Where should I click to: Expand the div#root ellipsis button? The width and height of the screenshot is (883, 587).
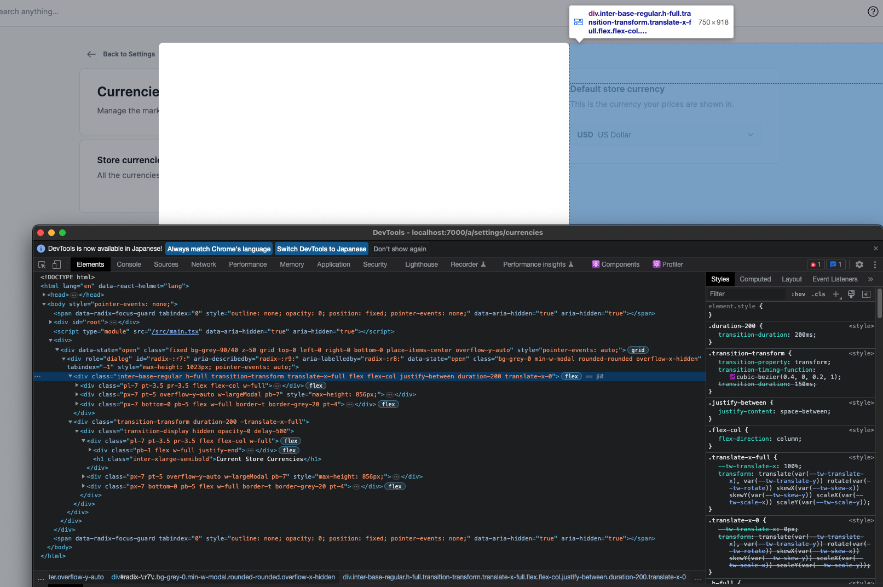click(113, 323)
